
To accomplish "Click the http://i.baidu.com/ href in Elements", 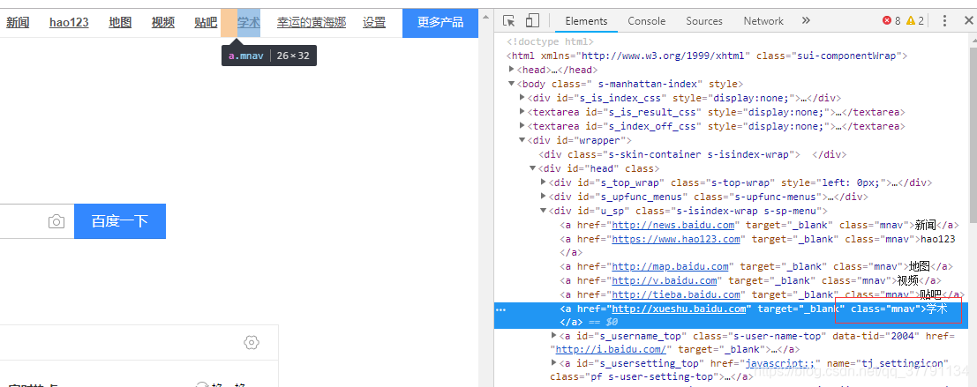I will tap(612, 350).
